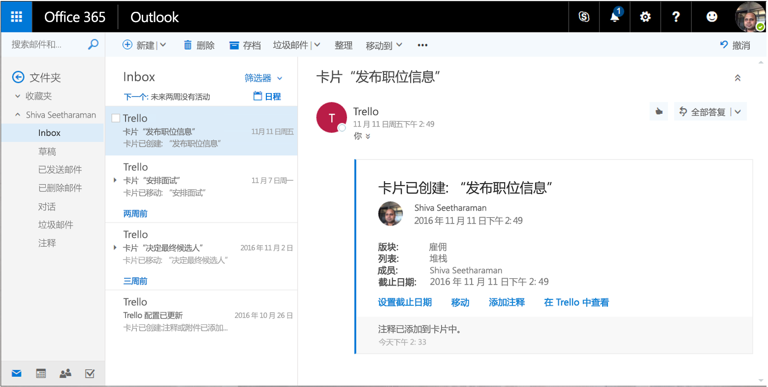
Task: Expand the 收藏夹 favorites section
Action: pyautogui.click(x=18, y=97)
